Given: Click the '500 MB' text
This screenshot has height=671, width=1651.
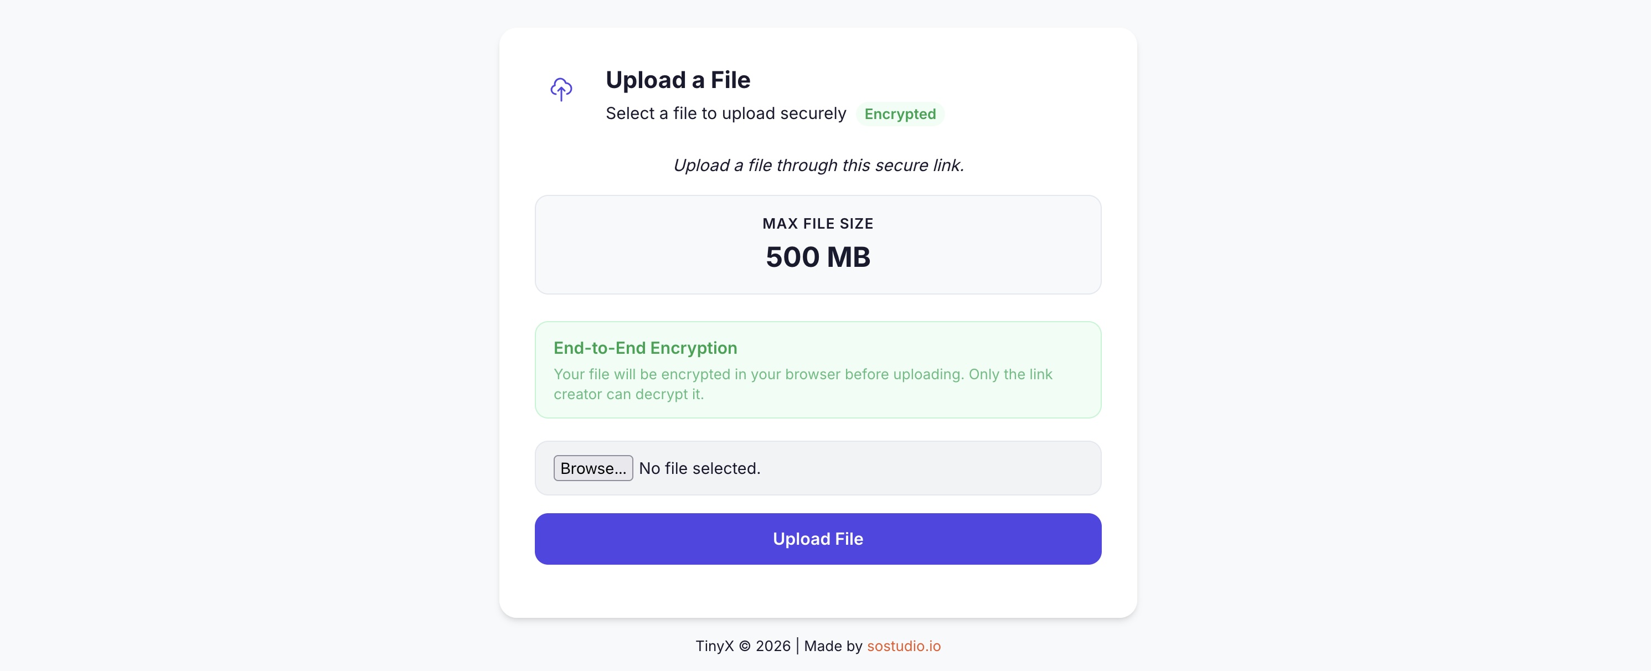Looking at the screenshot, I should point(817,257).
